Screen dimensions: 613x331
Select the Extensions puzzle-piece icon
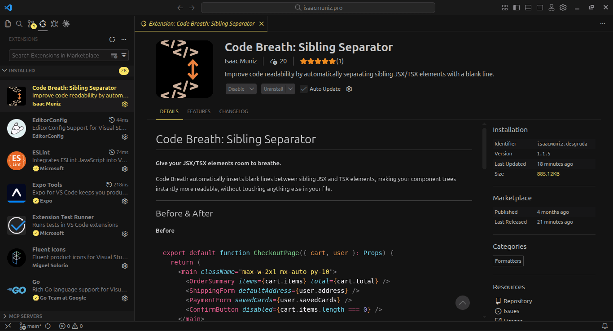[43, 24]
